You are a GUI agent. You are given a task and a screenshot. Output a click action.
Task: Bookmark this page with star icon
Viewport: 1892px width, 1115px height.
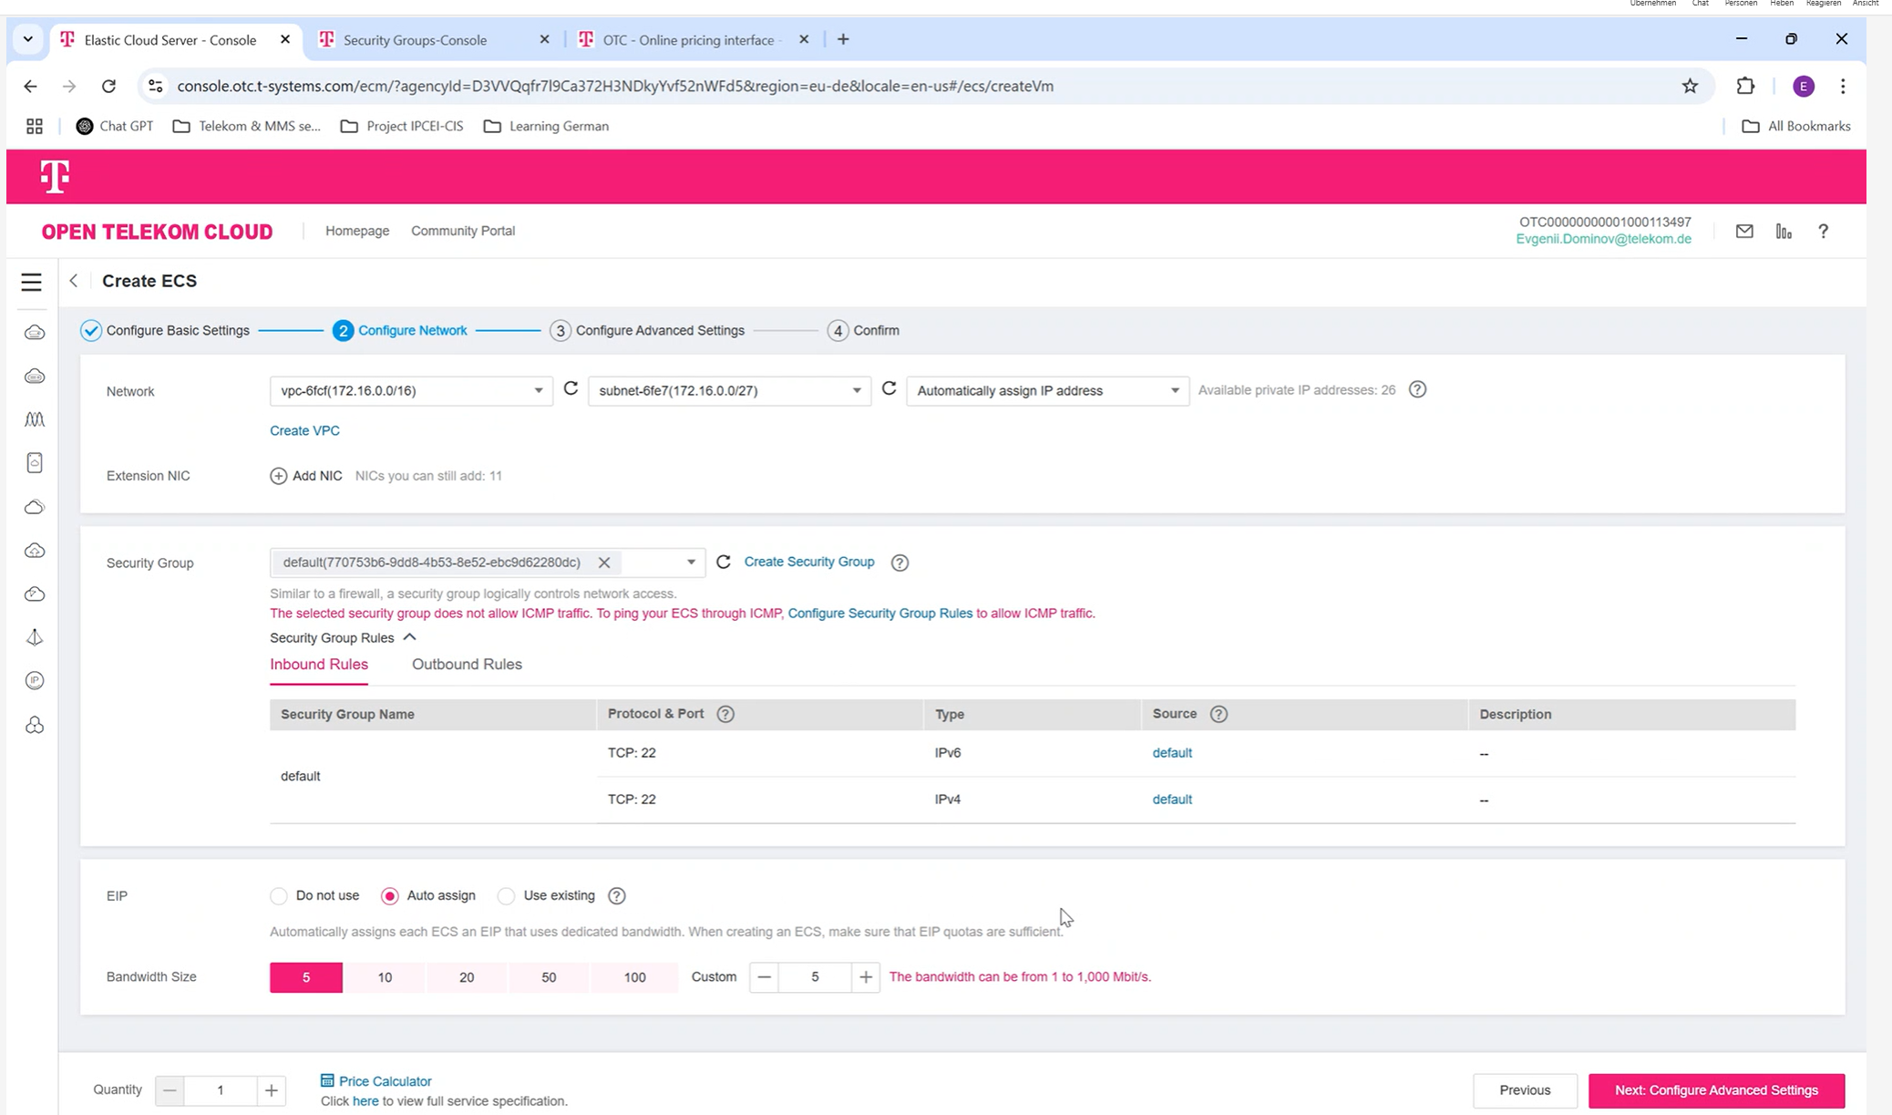pos(1690,87)
